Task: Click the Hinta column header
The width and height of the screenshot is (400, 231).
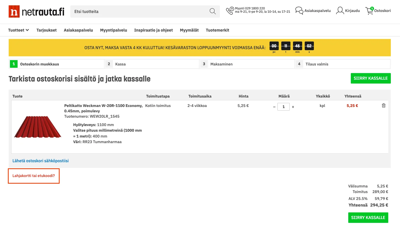Action: (244, 96)
